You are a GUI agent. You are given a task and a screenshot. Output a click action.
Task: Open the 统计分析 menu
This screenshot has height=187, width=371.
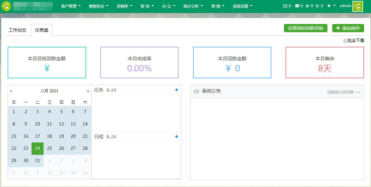pos(192,6)
